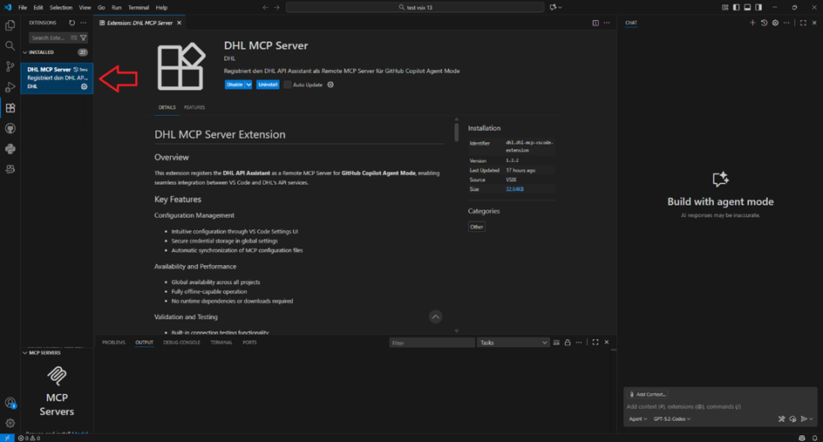Viewport: 823px width, 442px height.
Task: Open editor more actions menu
Action: pos(607,23)
